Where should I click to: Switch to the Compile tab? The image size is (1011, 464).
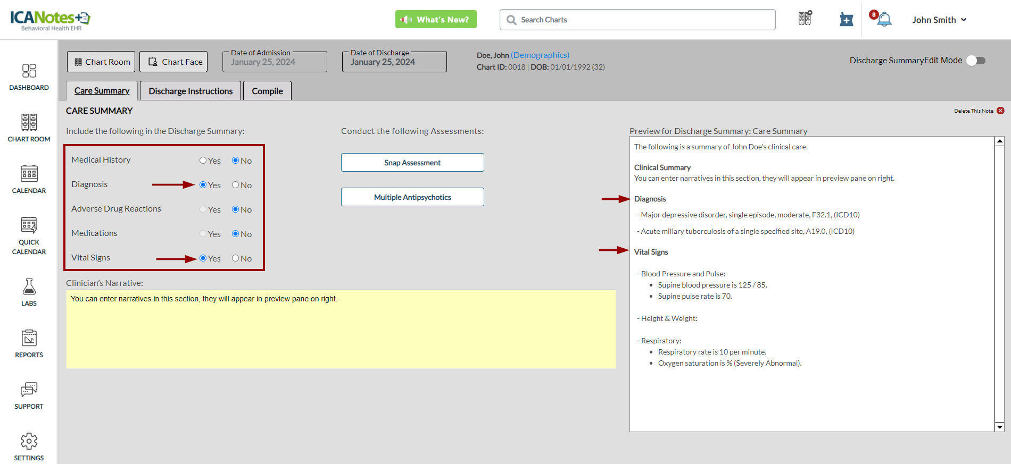[x=267, y=91]
